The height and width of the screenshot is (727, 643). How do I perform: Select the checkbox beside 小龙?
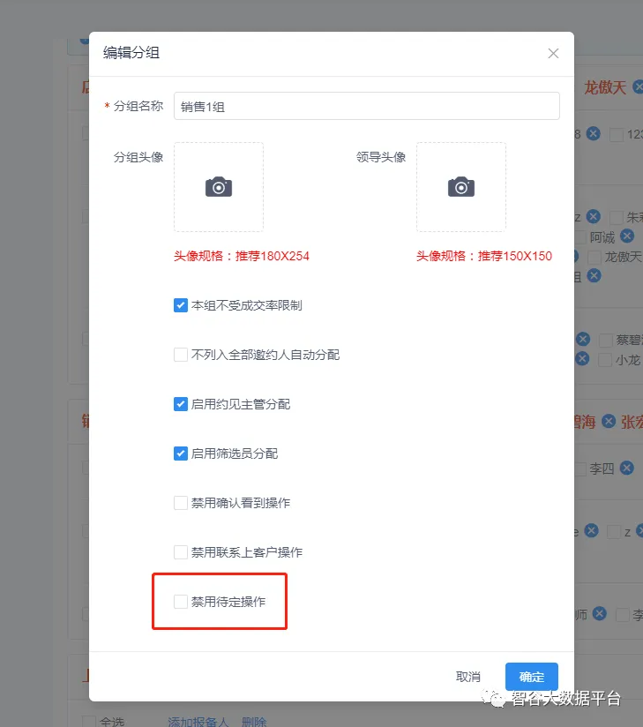click(x=605, y=360)
